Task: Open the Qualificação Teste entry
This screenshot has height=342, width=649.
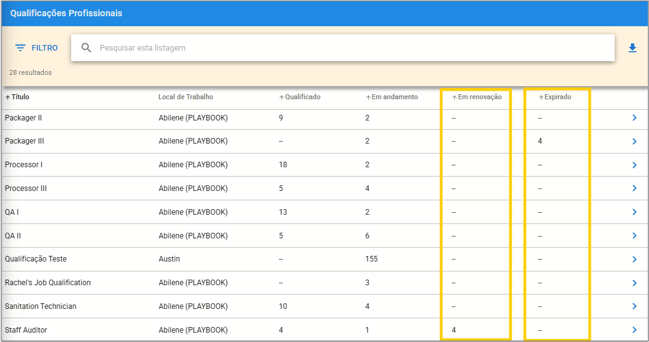Action: [36, 259]
